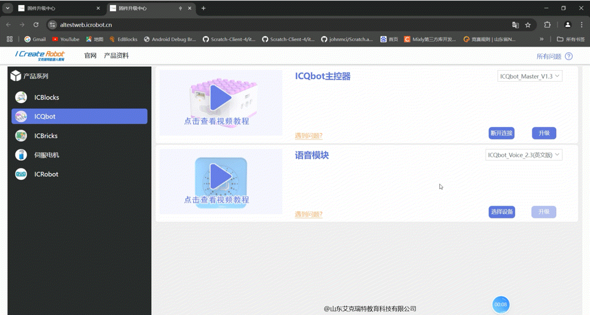Open the tab search dropdown arrow
Viewport: 590px width, 315px height.
pos(7,8)
